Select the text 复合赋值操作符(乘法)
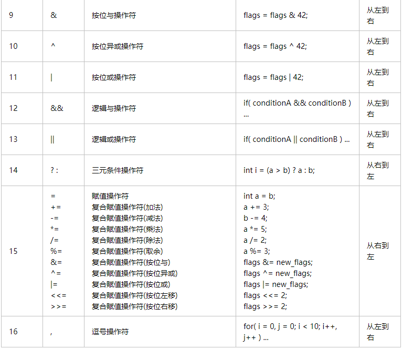 [x=128, y=229]
